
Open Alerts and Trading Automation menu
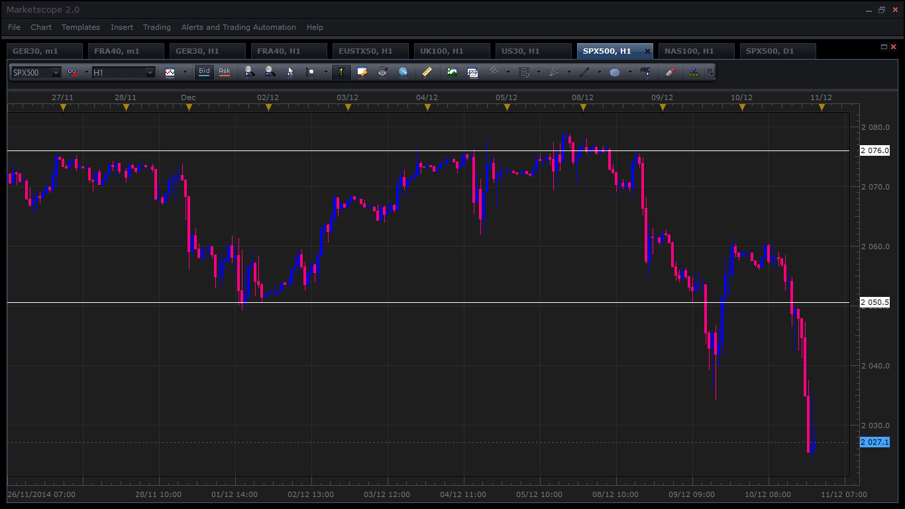click(239, 27)
